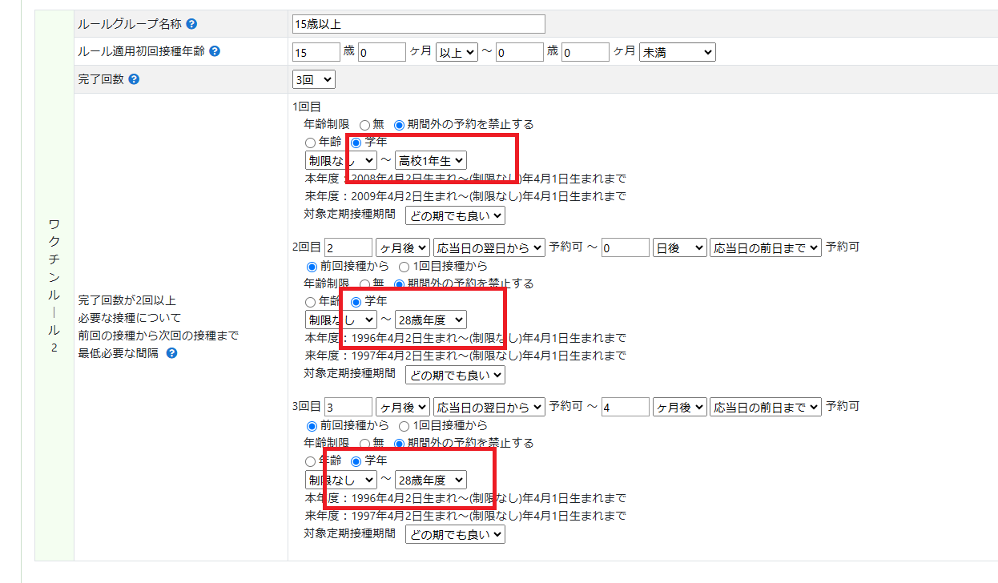998x583 pixels.
Task: Open 3回目 28歳年度 dropdown
Action: coord(430,479)
